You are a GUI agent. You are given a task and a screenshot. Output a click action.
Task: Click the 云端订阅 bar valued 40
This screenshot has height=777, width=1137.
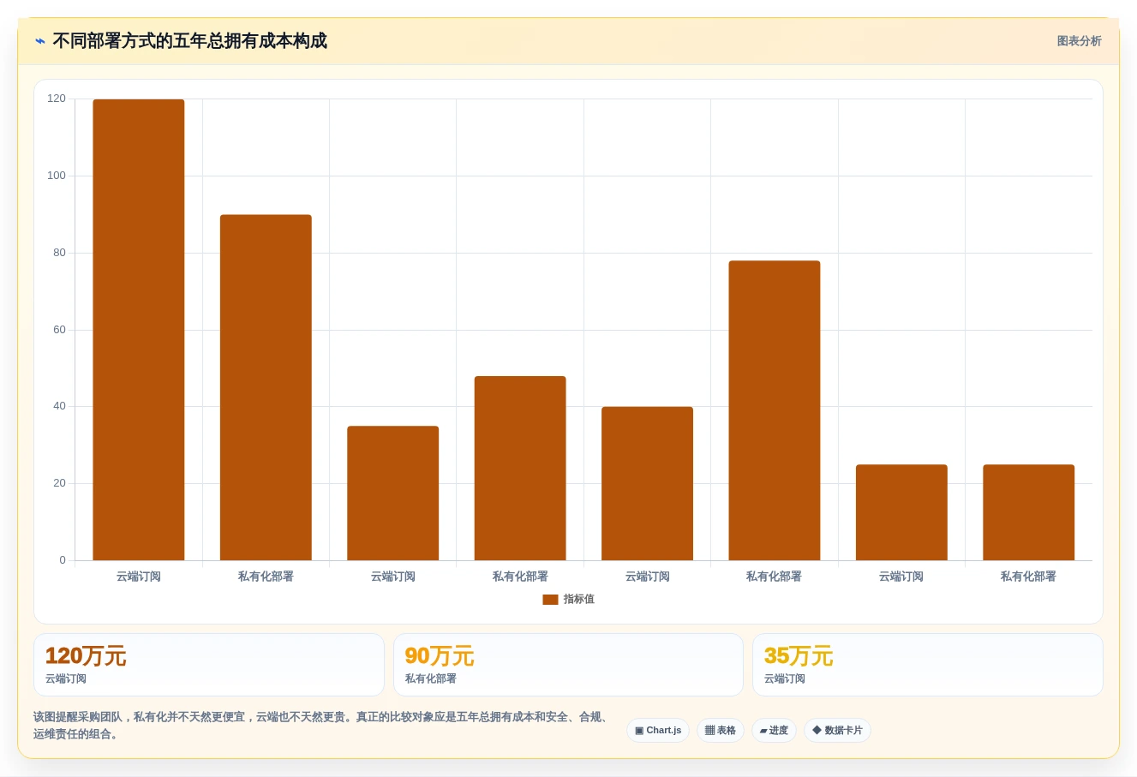click(x=647, y=484)
